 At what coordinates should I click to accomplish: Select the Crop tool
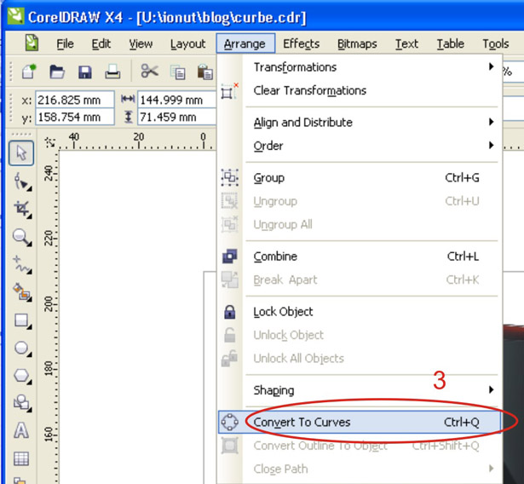21,209
